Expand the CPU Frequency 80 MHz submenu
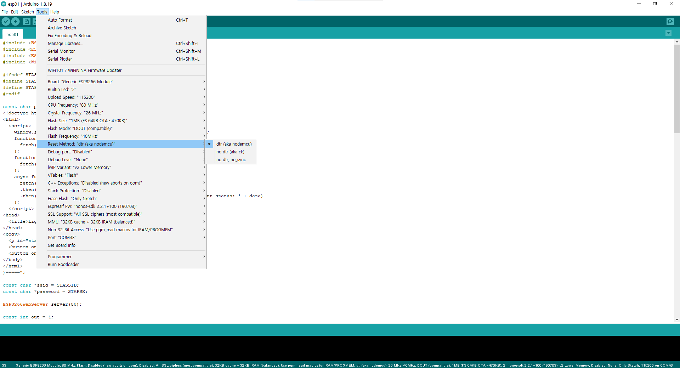The height and width of the screenshot is (368, 680). click(121, 105)
